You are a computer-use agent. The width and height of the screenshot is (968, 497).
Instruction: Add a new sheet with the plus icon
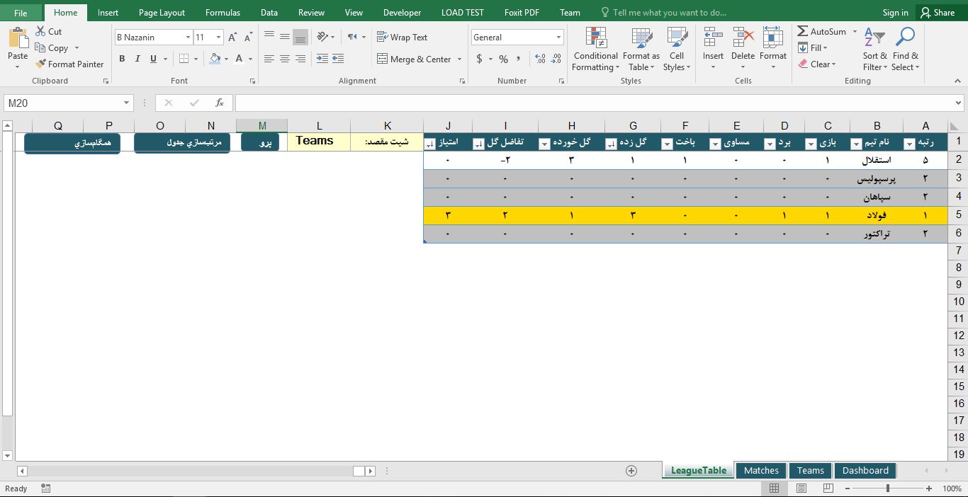click(x=631, y=471)
